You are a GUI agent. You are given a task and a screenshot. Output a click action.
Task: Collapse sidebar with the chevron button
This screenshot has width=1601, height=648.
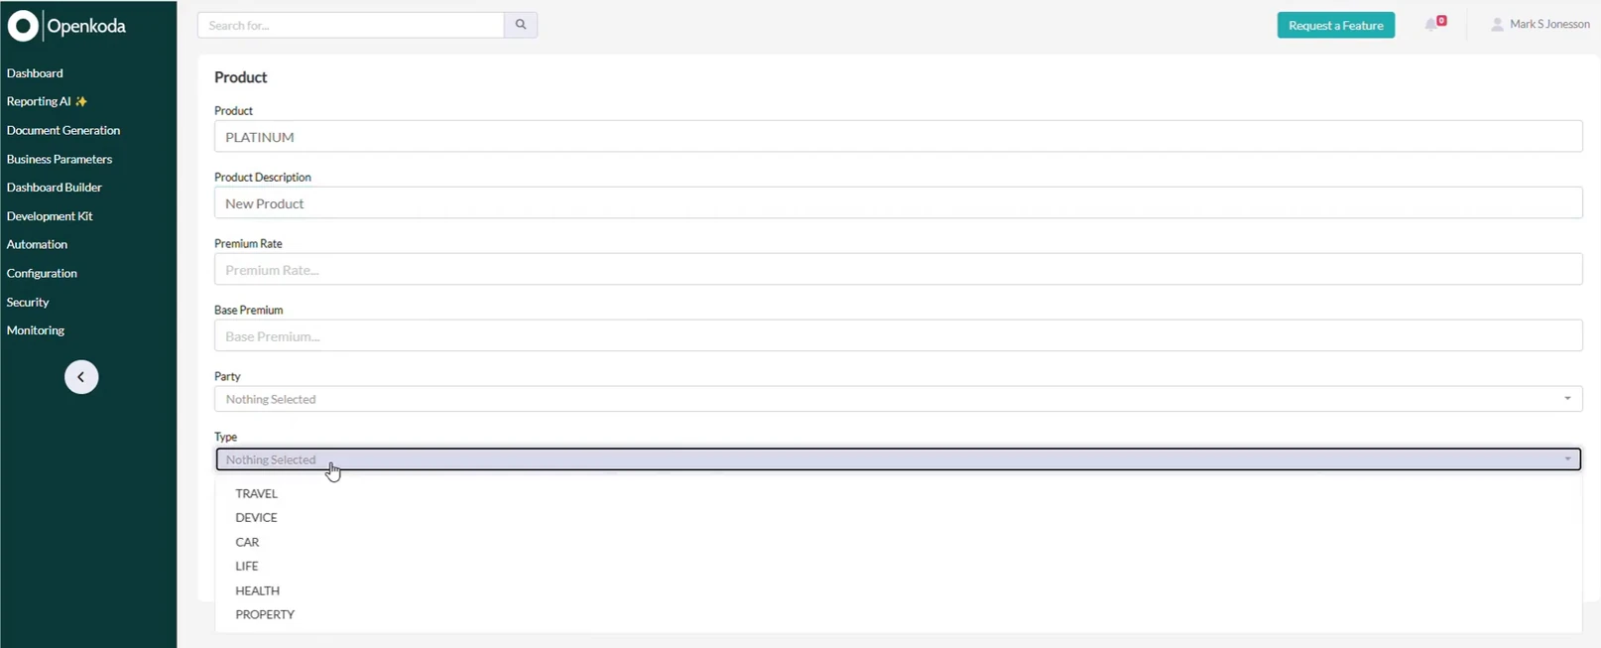click(x=81, y=377)
